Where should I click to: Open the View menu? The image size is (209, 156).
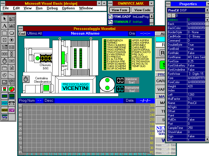[x=28, y=8]
